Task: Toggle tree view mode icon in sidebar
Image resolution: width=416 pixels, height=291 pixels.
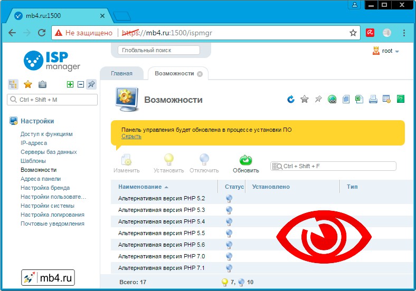Action: click(x=13, y=84)
